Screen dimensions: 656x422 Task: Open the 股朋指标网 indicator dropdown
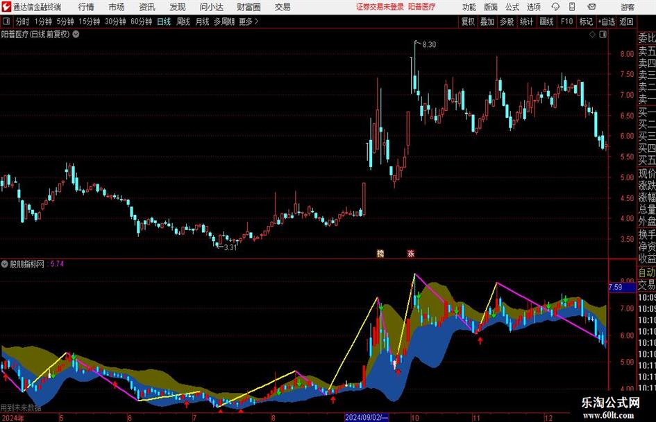pyautogui.click(x=5, y=264)
